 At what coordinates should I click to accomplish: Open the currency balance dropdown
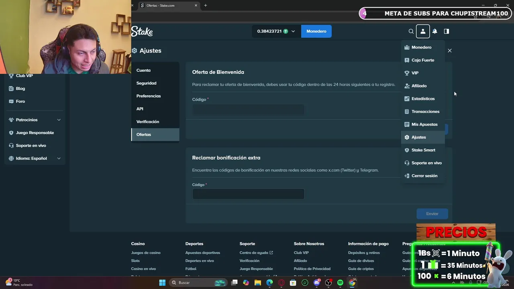(276, 31)
